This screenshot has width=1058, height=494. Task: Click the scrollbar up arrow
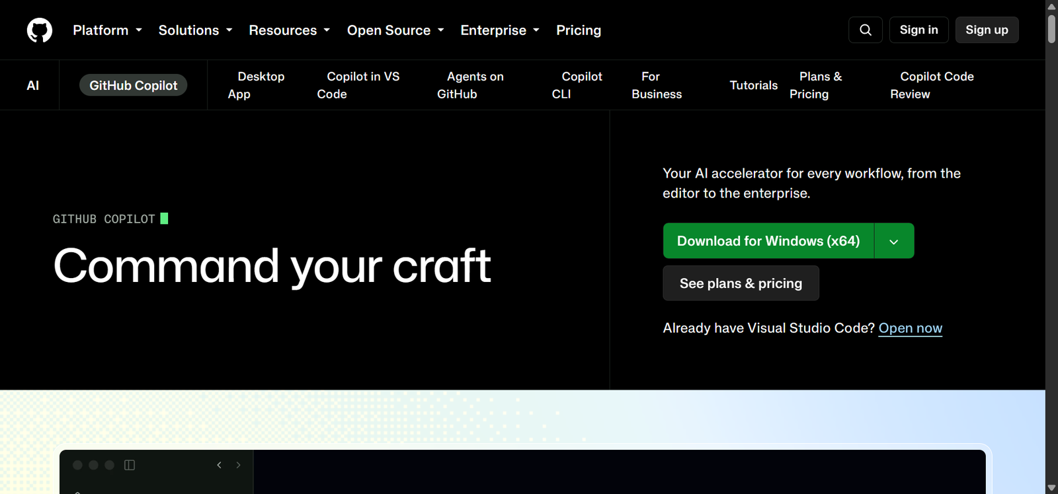[x=1051, y=6]
